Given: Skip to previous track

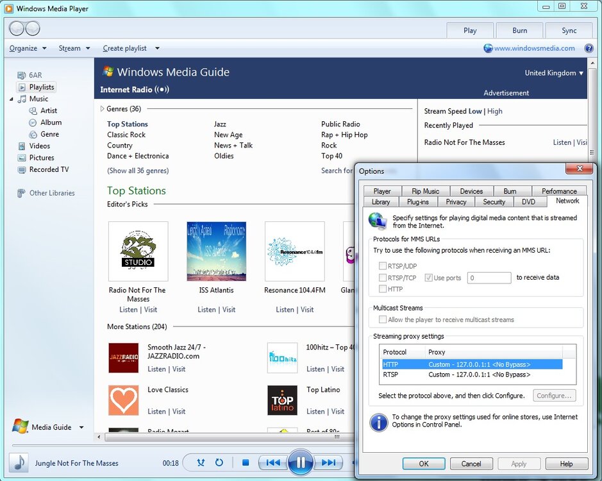Looking at the screenshot, I should (x=273, y=462).
